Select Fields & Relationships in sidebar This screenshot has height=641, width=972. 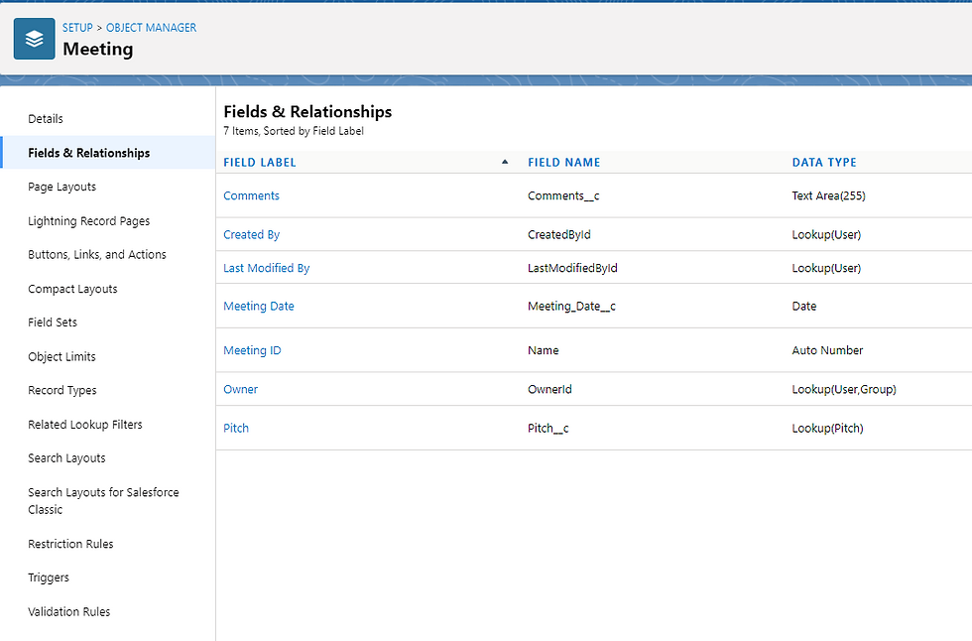point(89,153)
